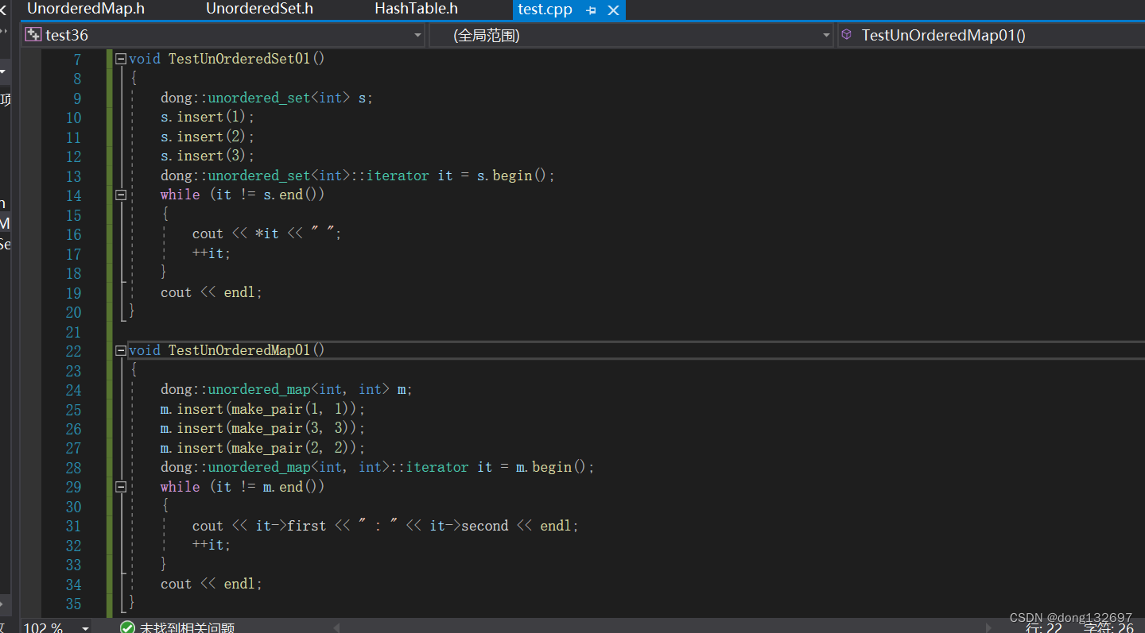The image size is (1145, 633).
Task: Click line number 9 in the margin
Action: coord(77,98)
